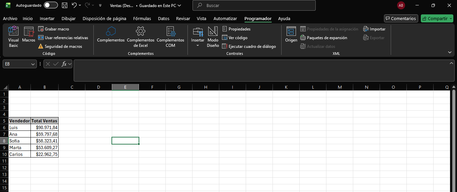Click the Comentarios button

click(x=401, y=19)
